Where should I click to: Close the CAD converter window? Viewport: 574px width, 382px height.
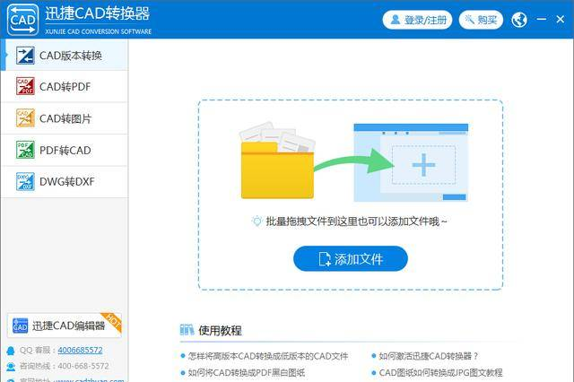[560, 19]
